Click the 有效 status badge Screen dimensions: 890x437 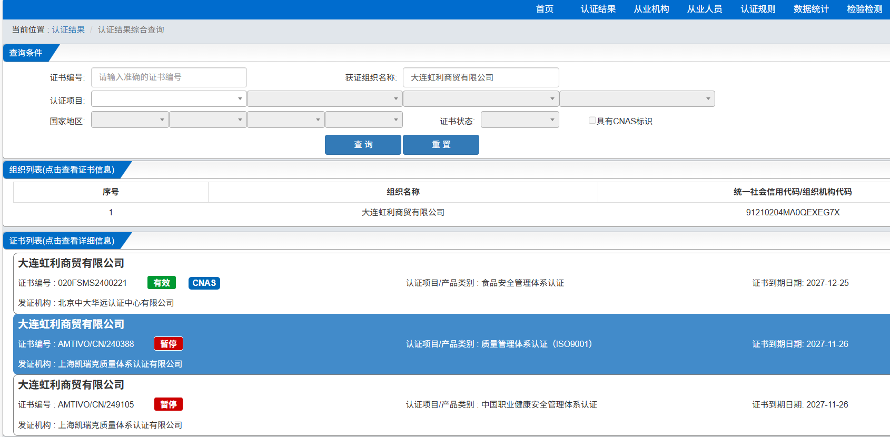(x=161, y=283)
